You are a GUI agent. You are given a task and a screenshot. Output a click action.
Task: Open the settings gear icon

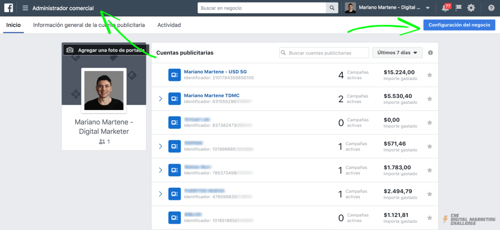[x=471, y=8]
